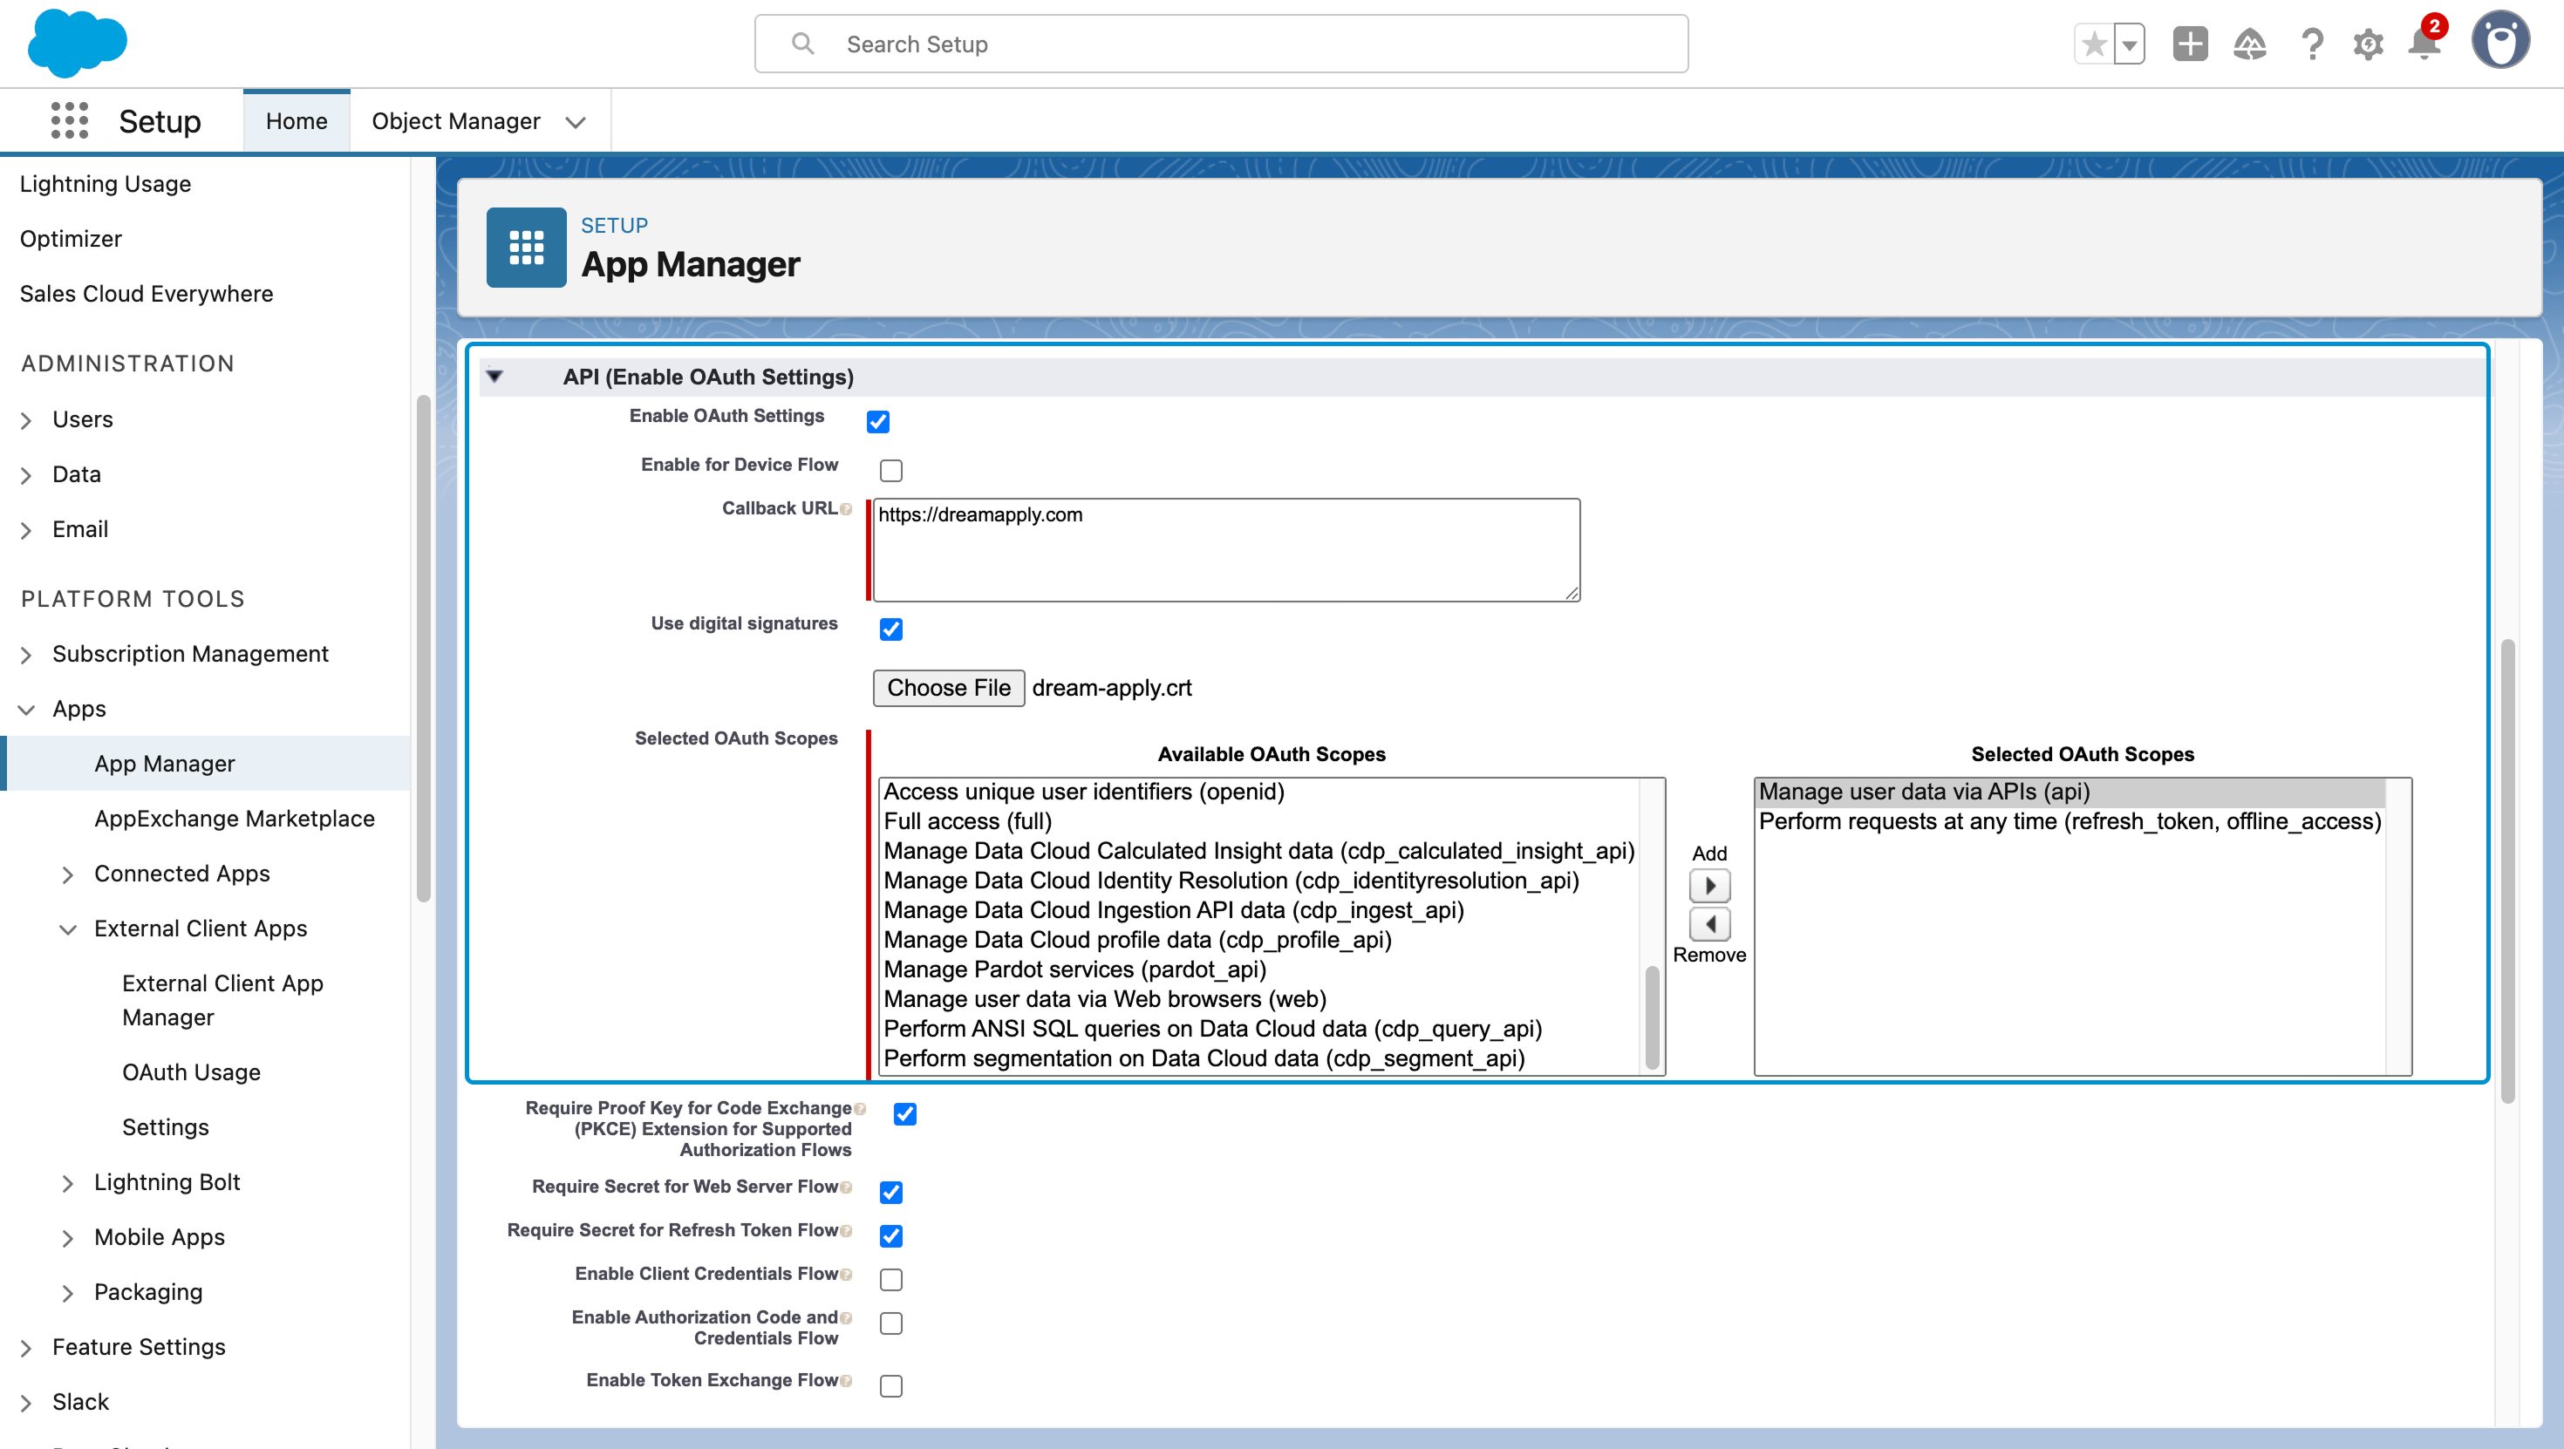This screenshot has height=1449, width=2564.
Task: Expand the Connected Apps node
Action: point(68,874)
